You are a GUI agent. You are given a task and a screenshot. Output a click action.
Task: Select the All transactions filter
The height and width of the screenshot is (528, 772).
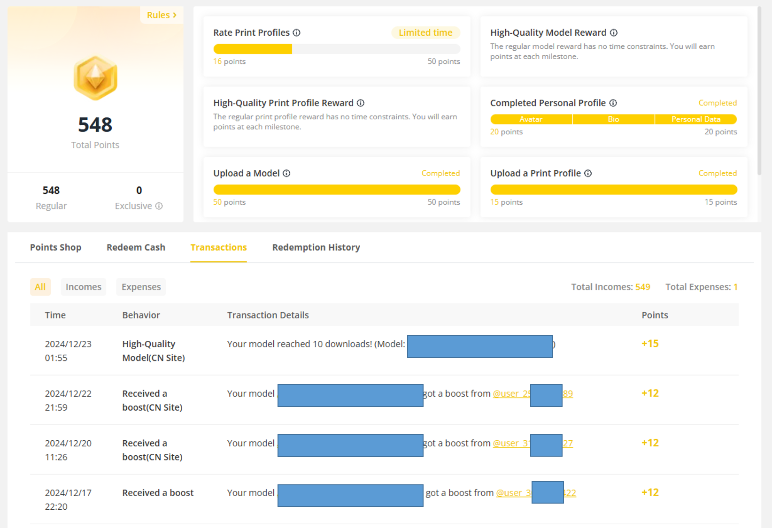point(40,287)
